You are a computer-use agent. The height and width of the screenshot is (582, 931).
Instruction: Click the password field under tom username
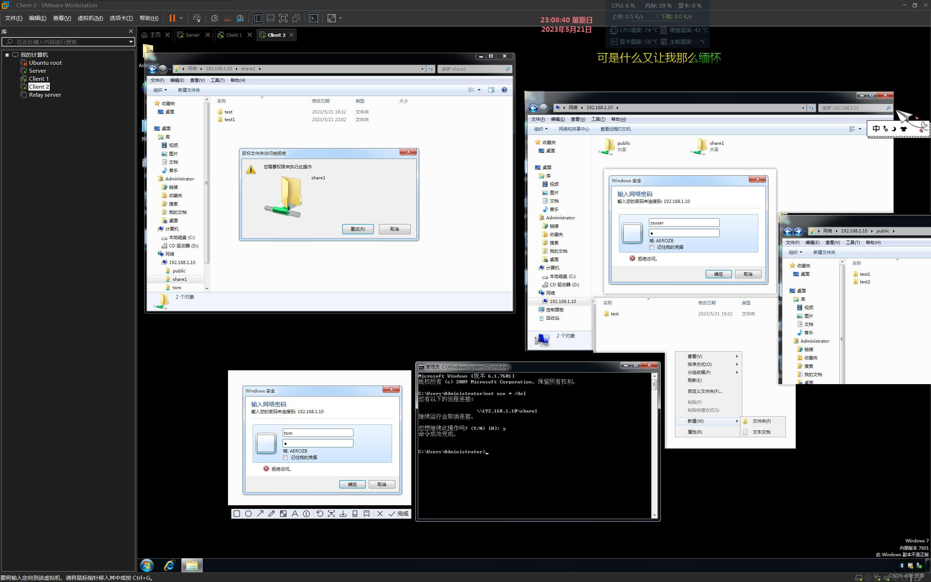(x=317, y=443)
